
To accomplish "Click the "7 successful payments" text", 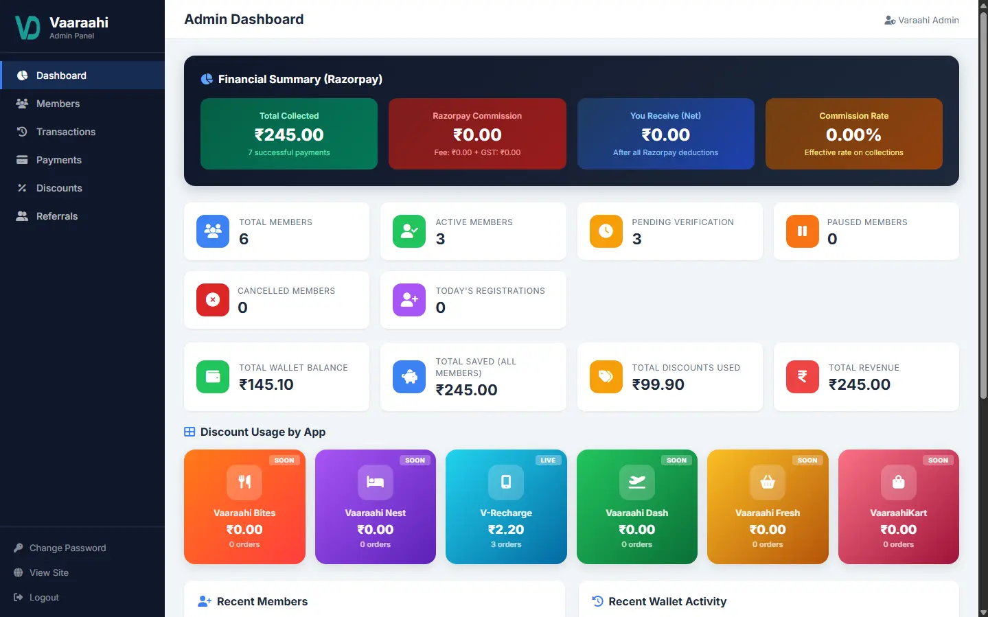I will click(289, 152).
